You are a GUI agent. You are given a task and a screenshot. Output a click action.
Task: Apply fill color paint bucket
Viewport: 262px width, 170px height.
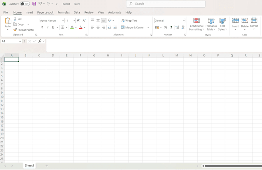[x=72, y=27]
